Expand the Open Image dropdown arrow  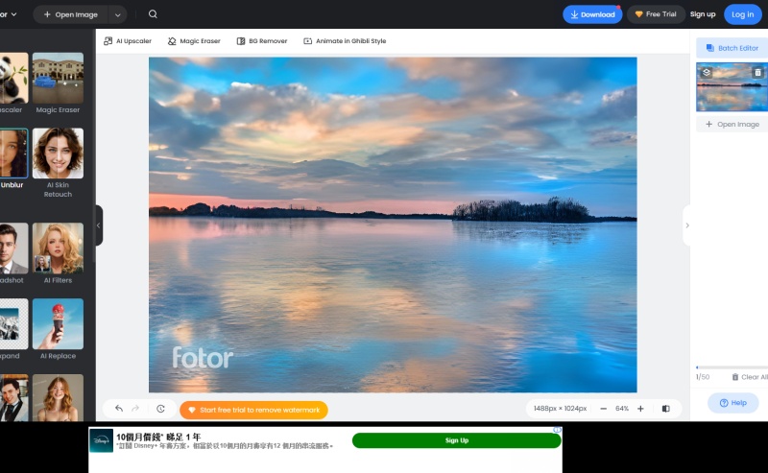click(117, 14)
